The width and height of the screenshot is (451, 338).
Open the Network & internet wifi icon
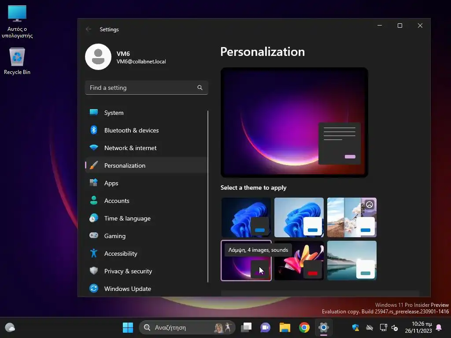pyautogui.click(x=94, y=148)
